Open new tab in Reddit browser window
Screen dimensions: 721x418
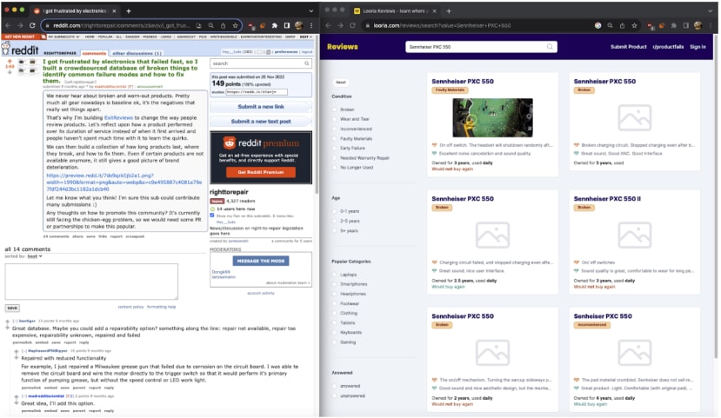coord(129,10)
